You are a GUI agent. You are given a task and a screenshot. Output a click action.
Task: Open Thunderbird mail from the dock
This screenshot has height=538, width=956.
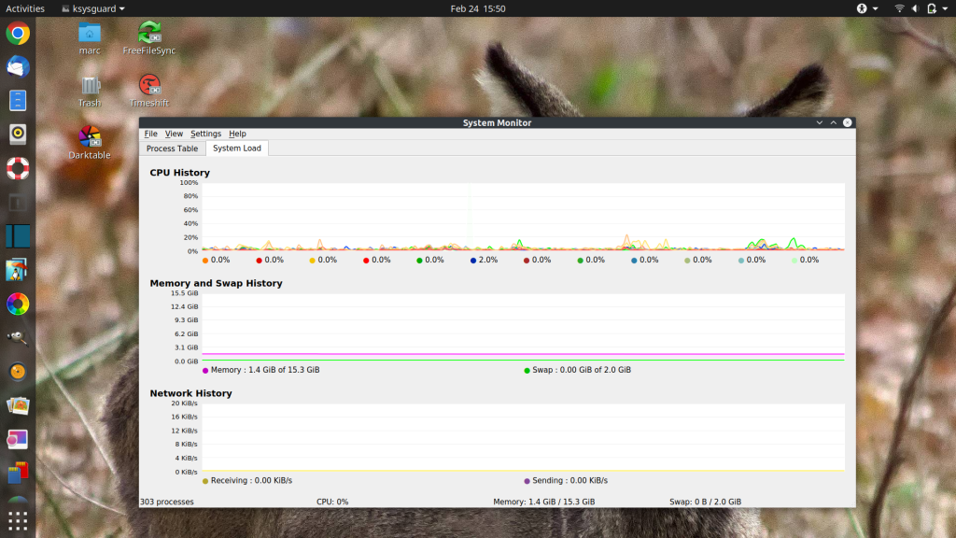[x=18, y=66]
